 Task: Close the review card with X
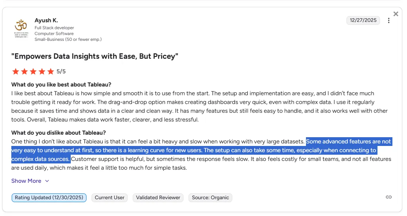point(396,14)
